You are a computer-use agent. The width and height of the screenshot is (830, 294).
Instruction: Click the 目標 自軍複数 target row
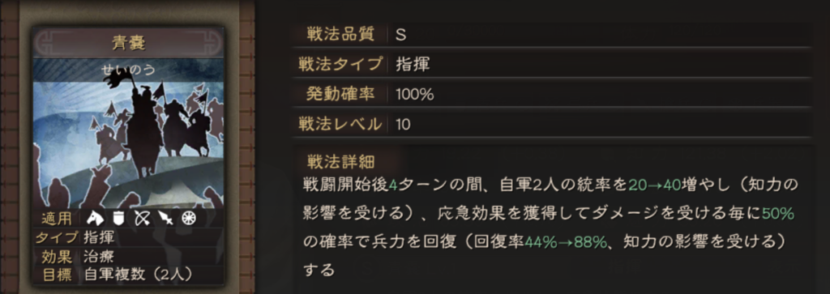128,274
